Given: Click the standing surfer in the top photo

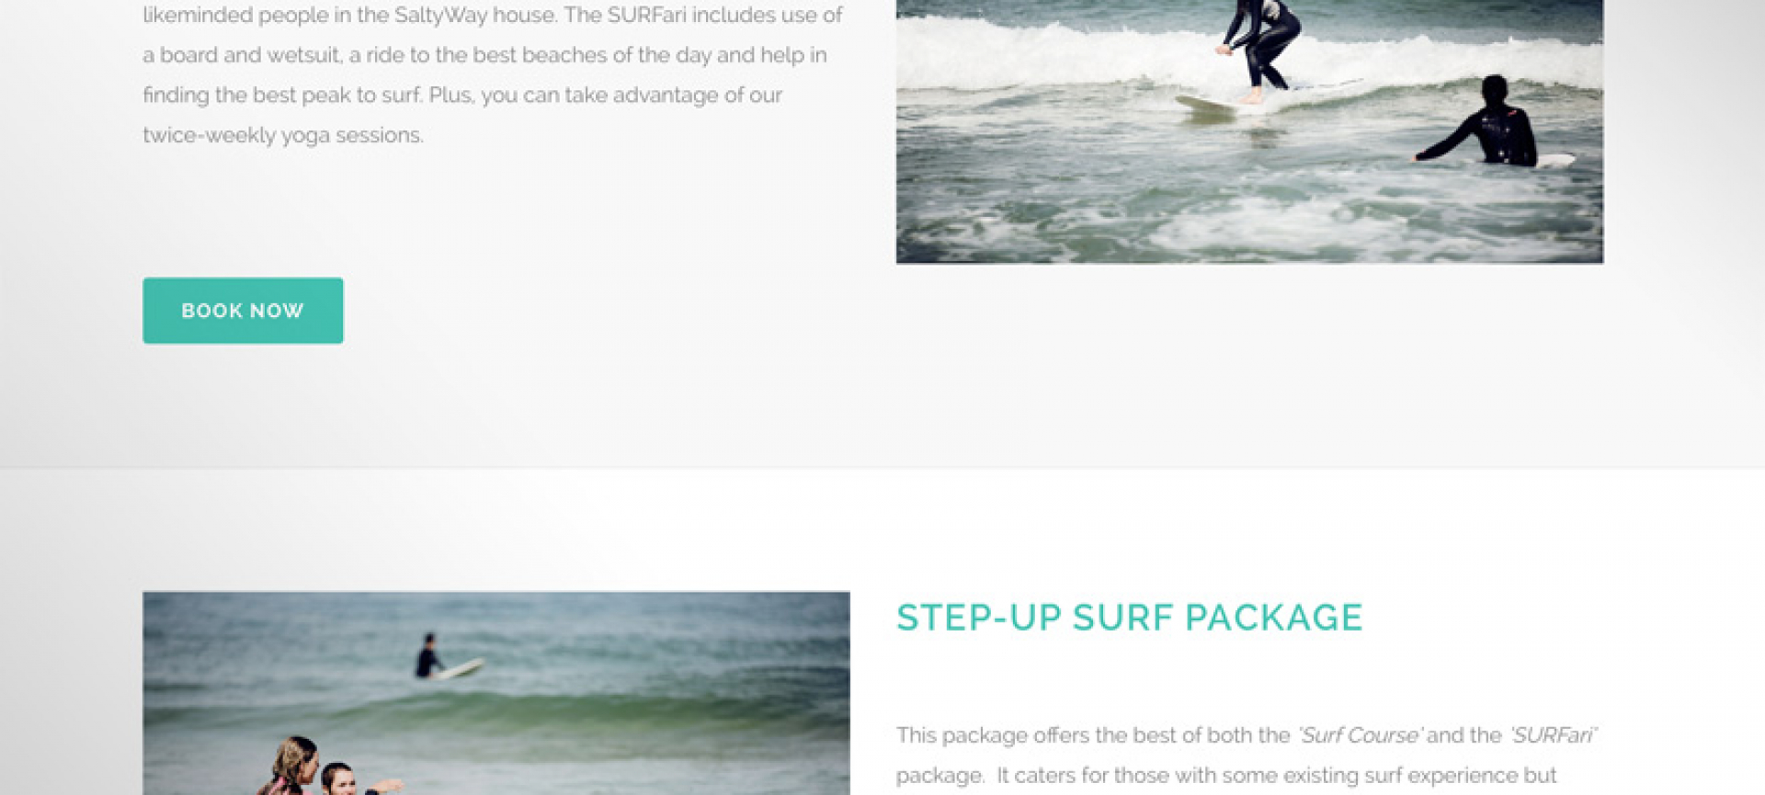Looking at the screenshot, I should (x=1259, y=48).
